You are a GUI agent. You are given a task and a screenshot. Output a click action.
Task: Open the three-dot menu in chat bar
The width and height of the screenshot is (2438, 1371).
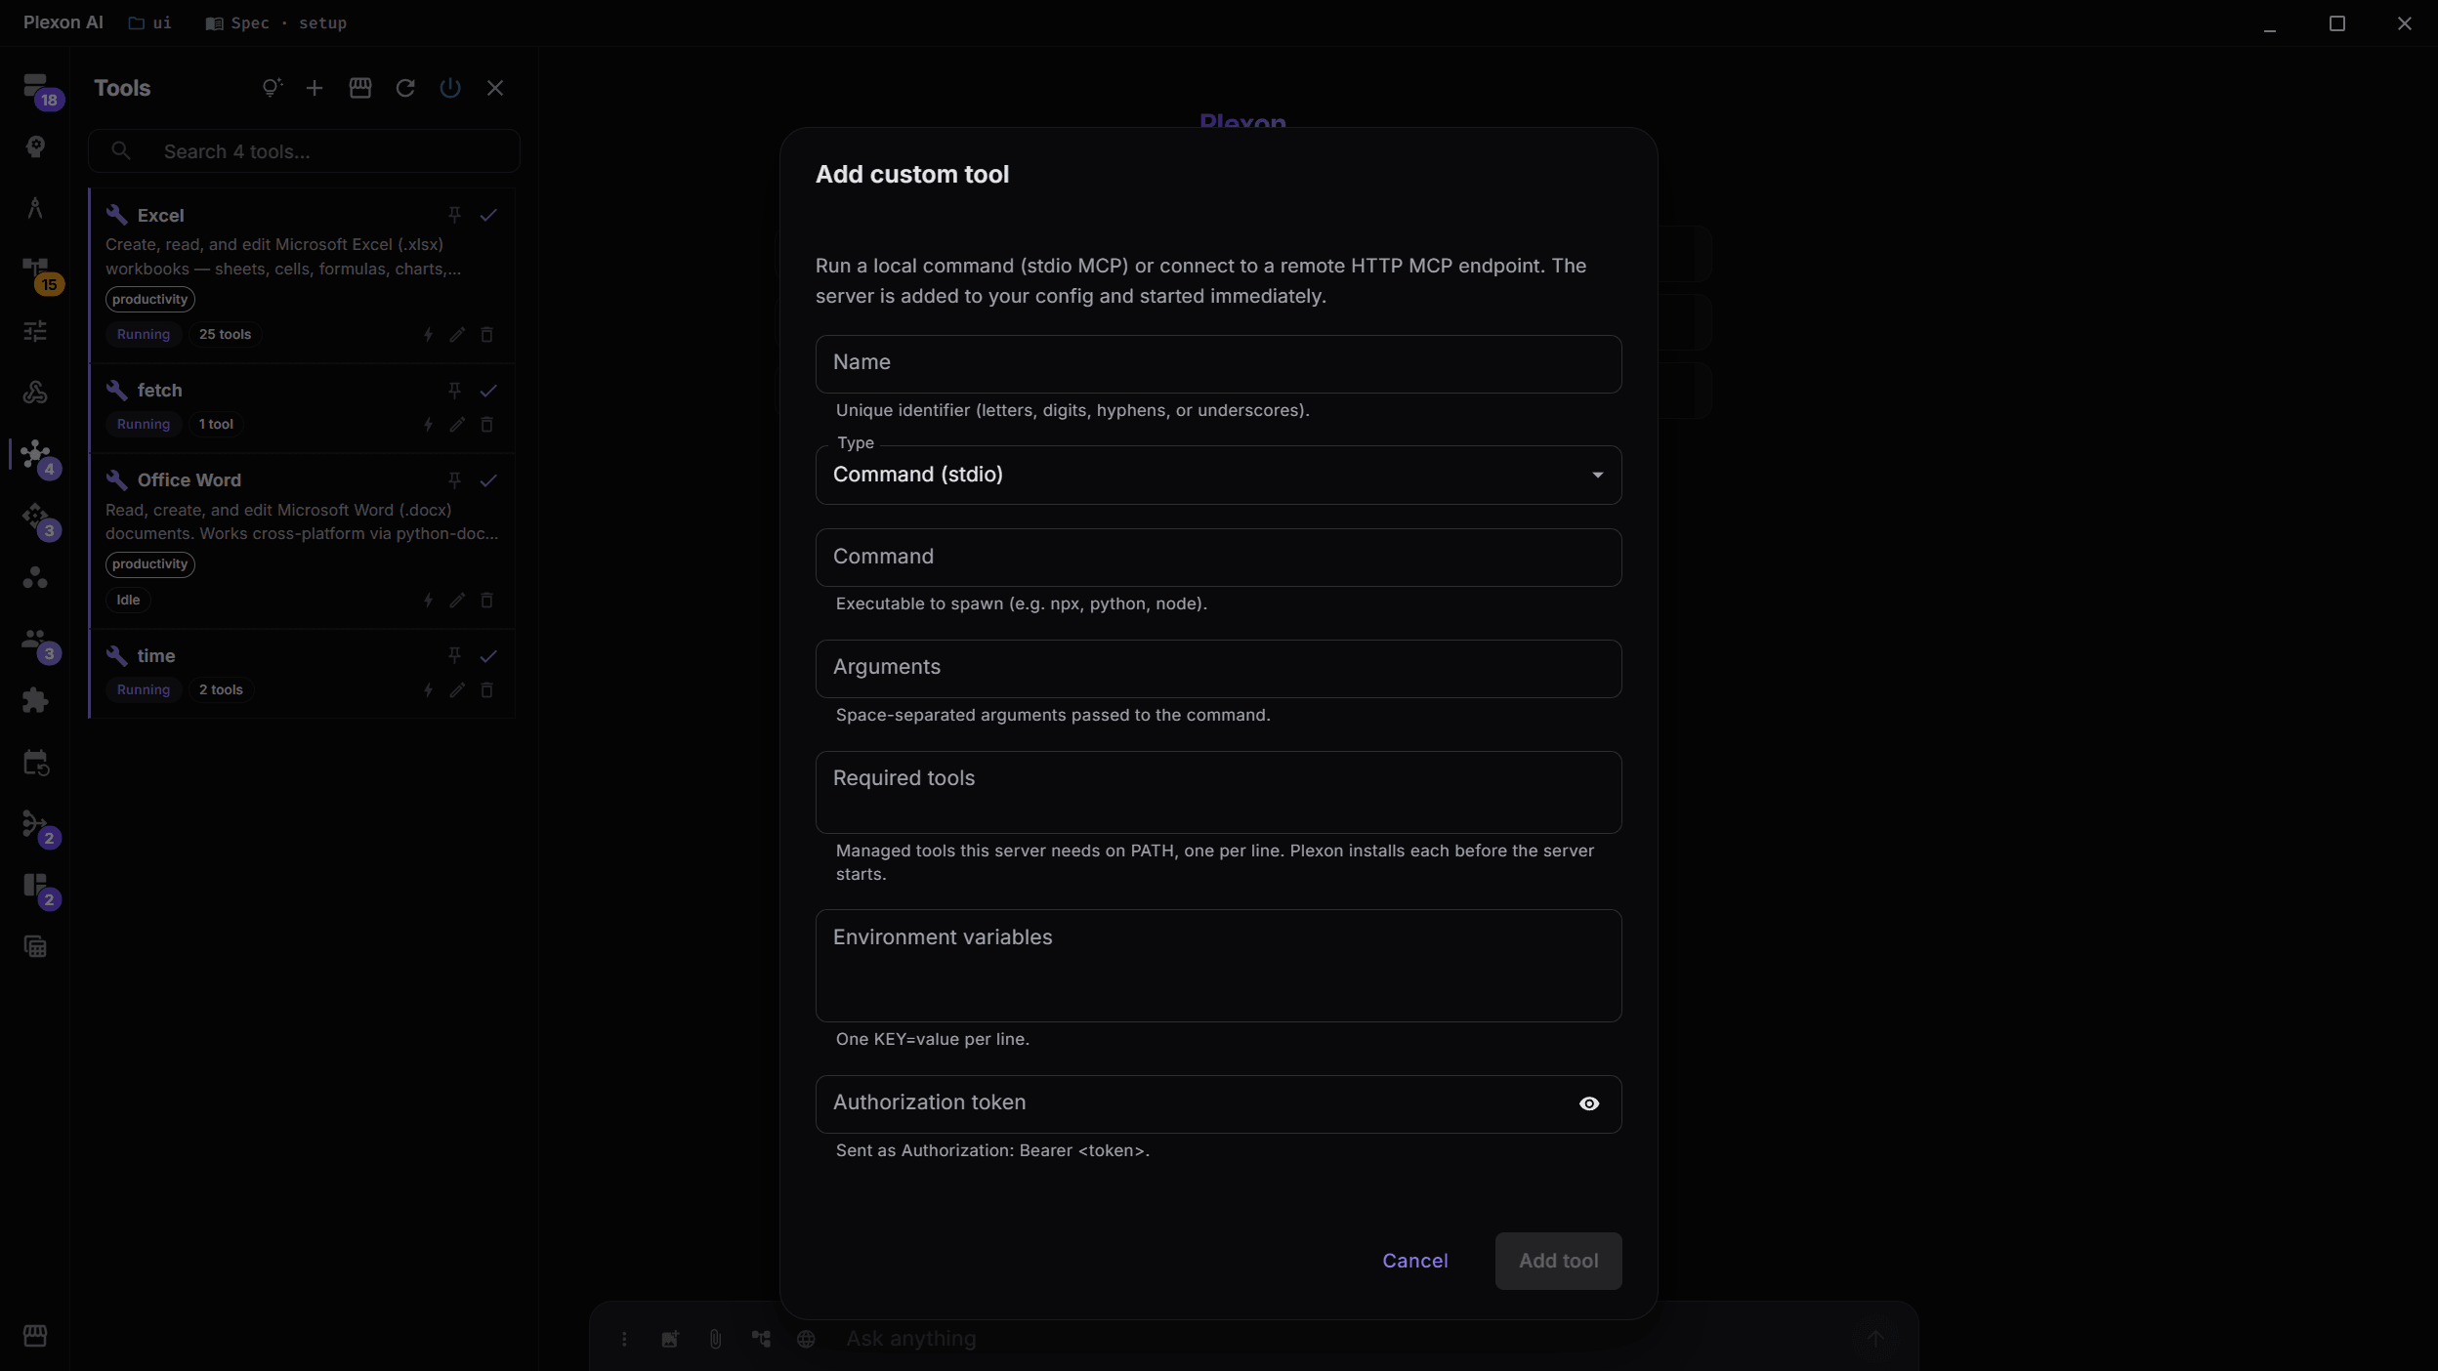(x=624, y=1339)
